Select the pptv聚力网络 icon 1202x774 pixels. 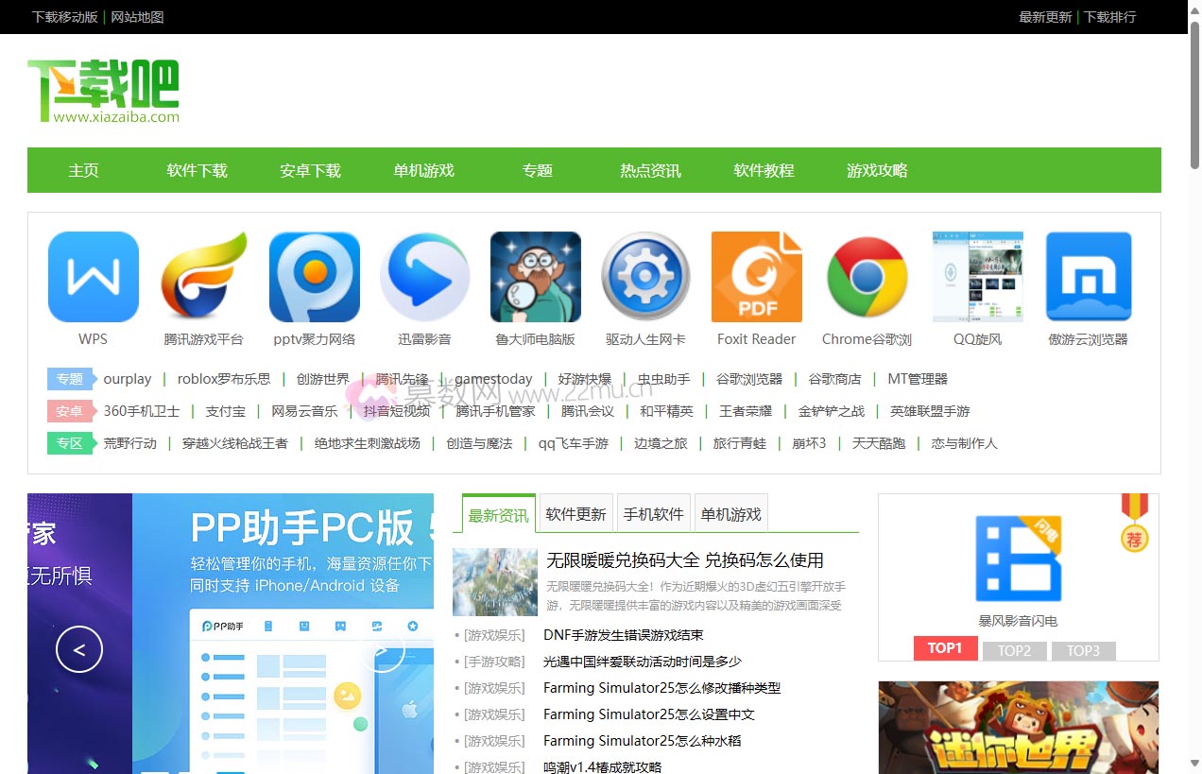[x=314, y=276]
